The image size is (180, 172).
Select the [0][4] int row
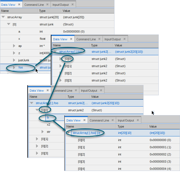81,169
